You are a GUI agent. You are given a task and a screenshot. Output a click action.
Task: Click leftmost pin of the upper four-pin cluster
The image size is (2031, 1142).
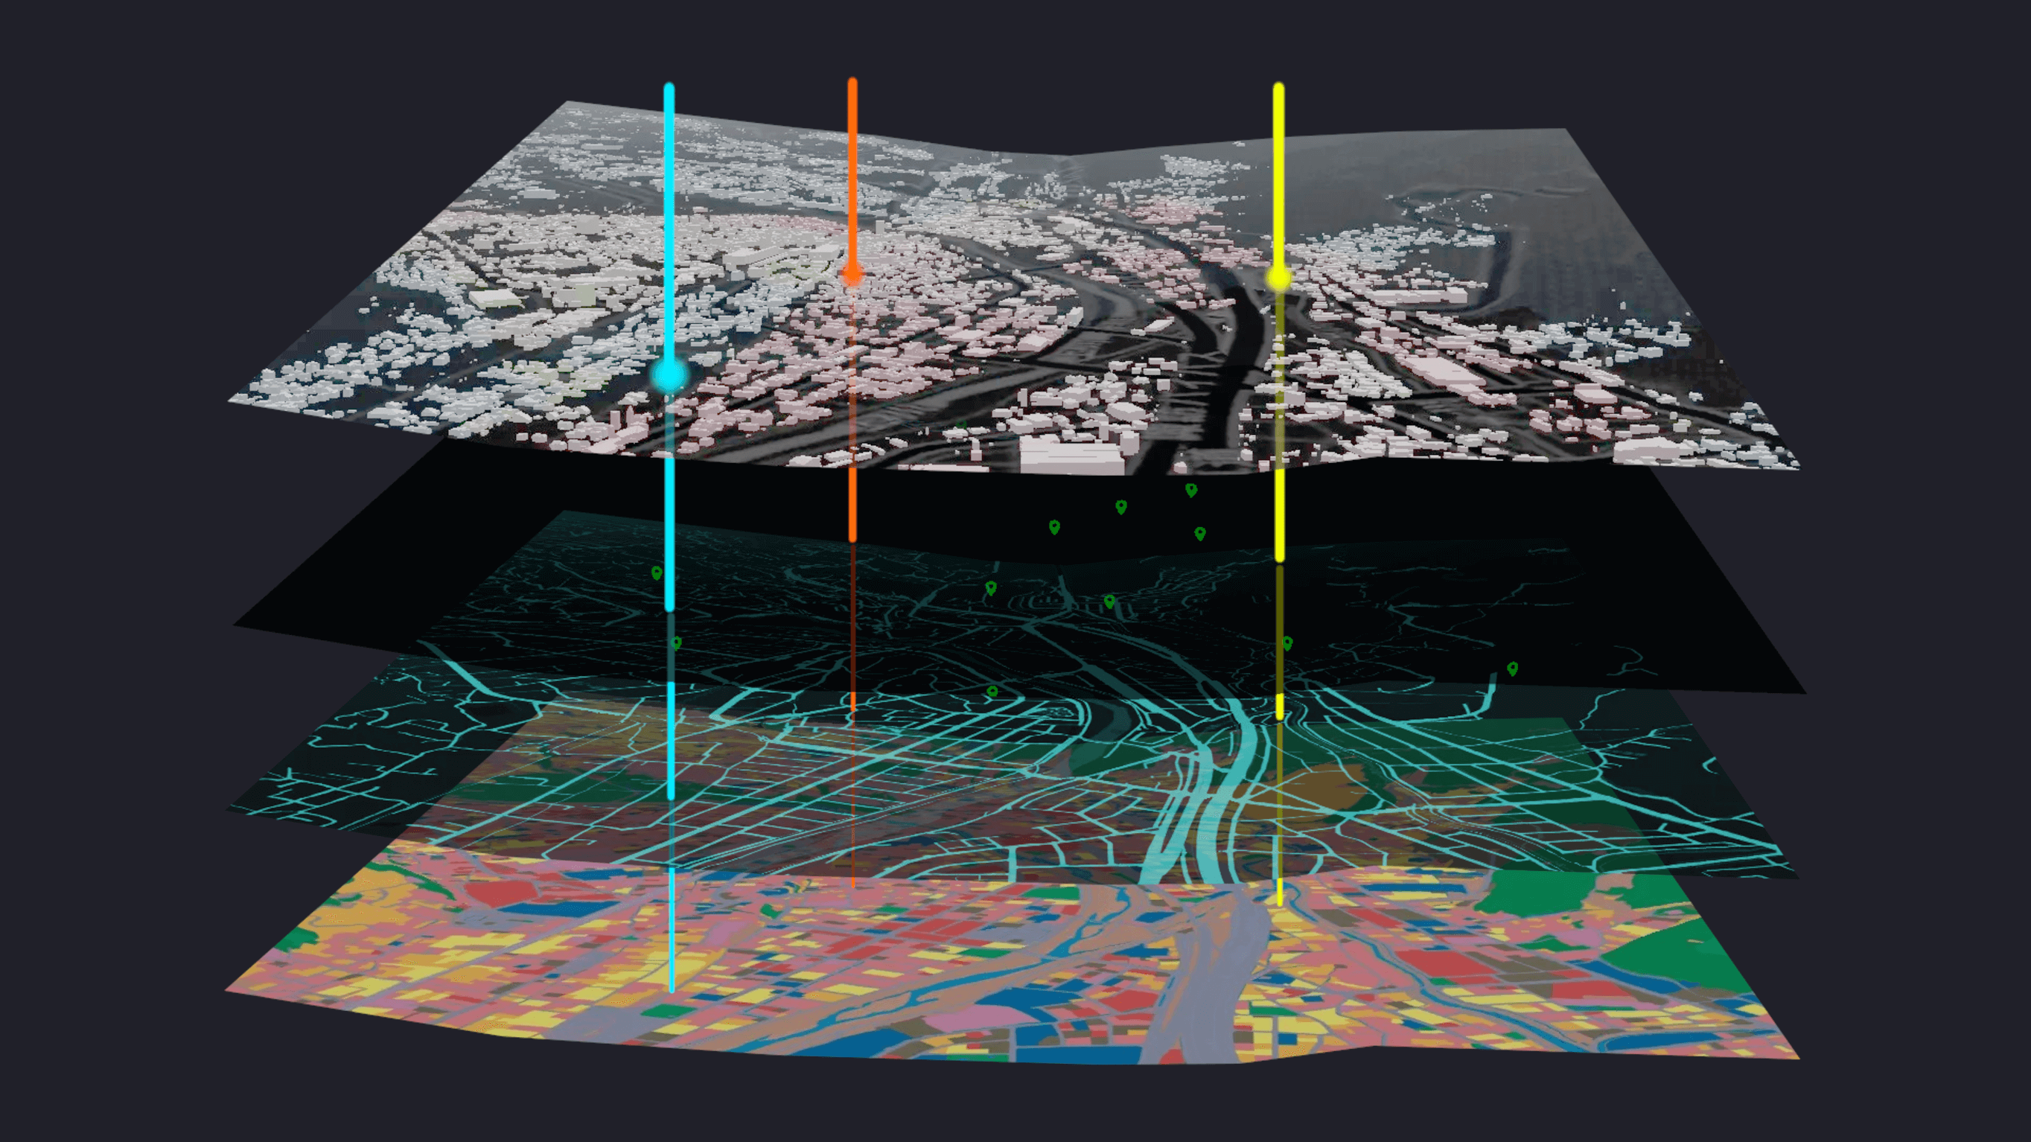point(1054,526)
